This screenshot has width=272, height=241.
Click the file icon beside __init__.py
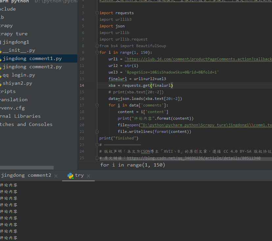point(1,50)
